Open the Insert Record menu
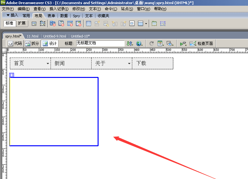 59,9
